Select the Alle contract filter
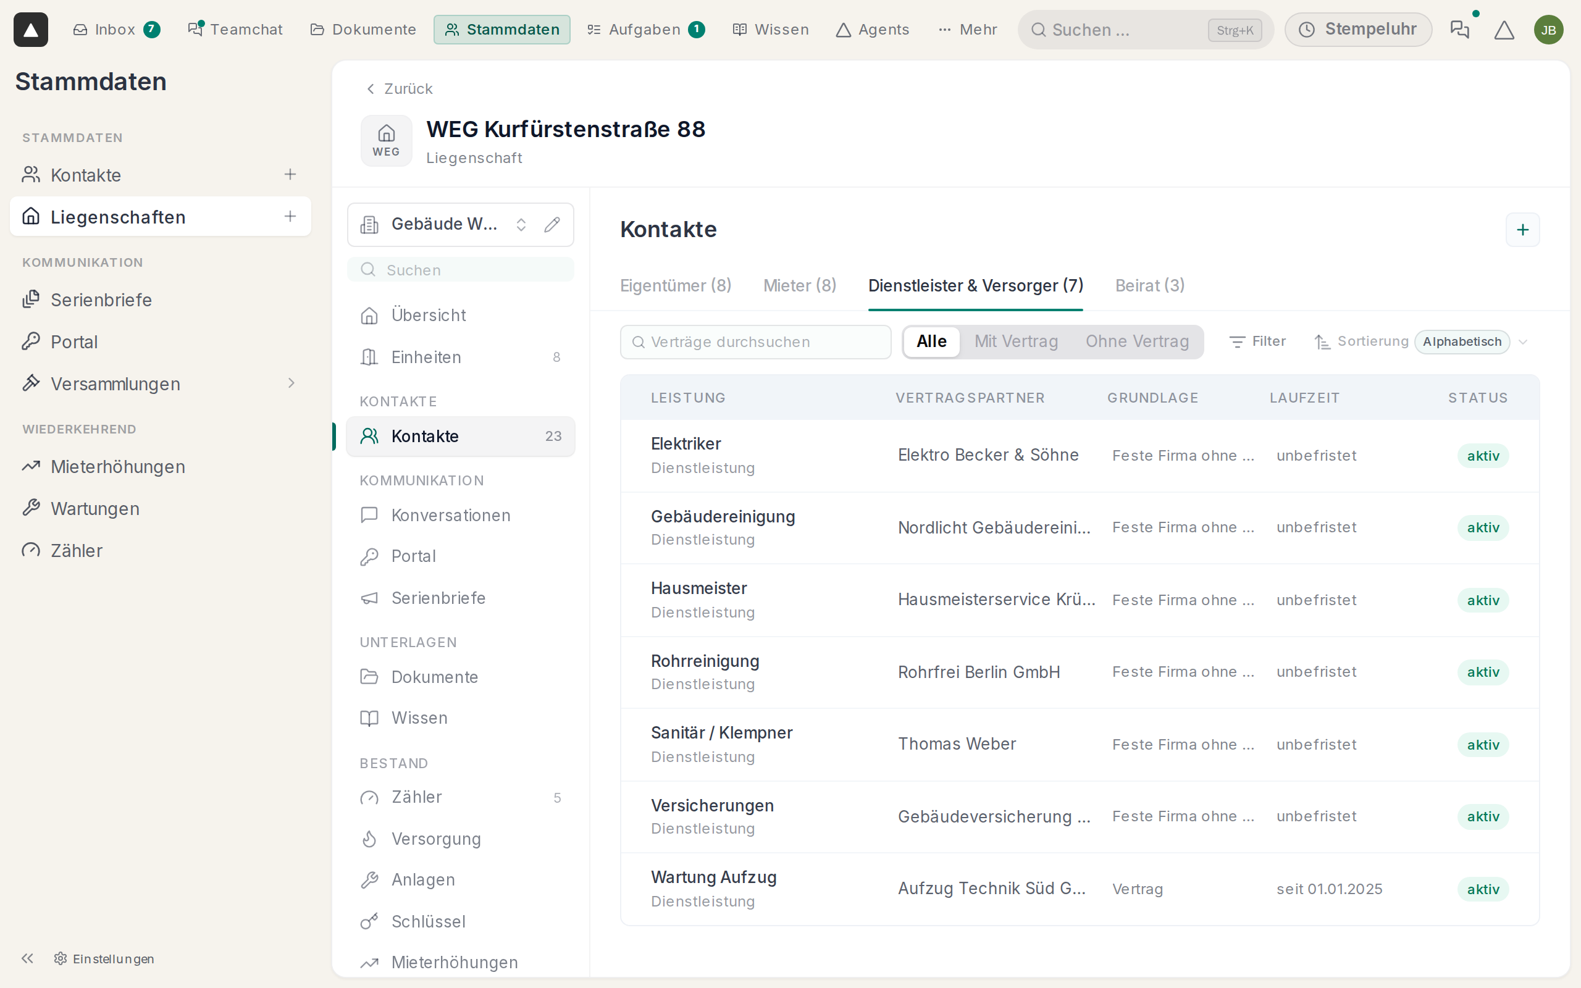 pos(931,341)
